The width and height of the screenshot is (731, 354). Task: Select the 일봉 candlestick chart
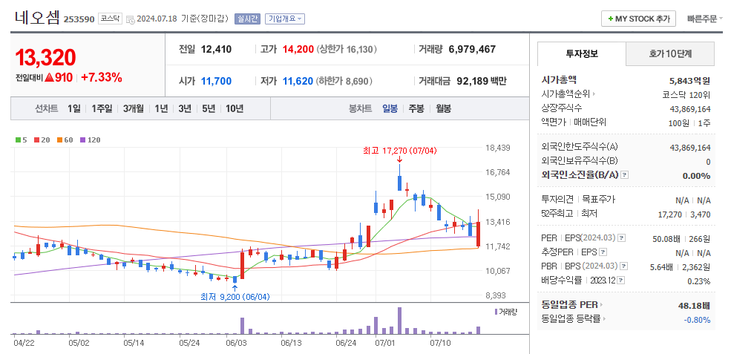pos(390,108)
